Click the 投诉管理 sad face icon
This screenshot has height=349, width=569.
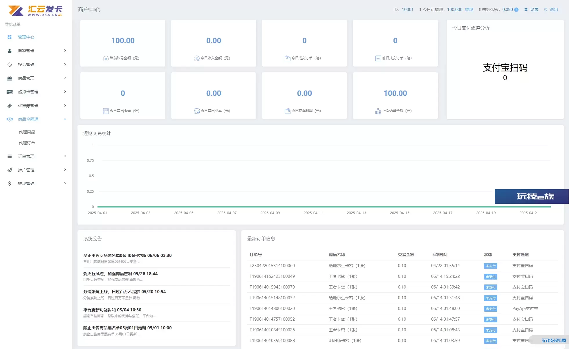tap(10, 65)
